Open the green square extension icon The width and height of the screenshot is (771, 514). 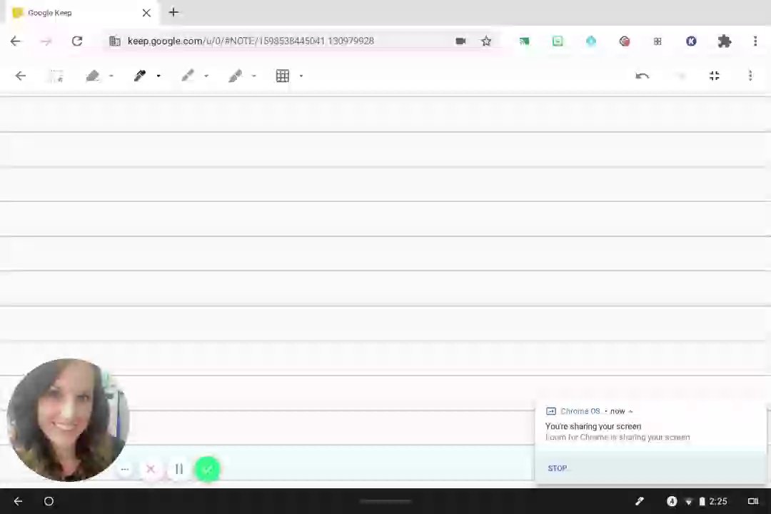click(x=558, y=41)
